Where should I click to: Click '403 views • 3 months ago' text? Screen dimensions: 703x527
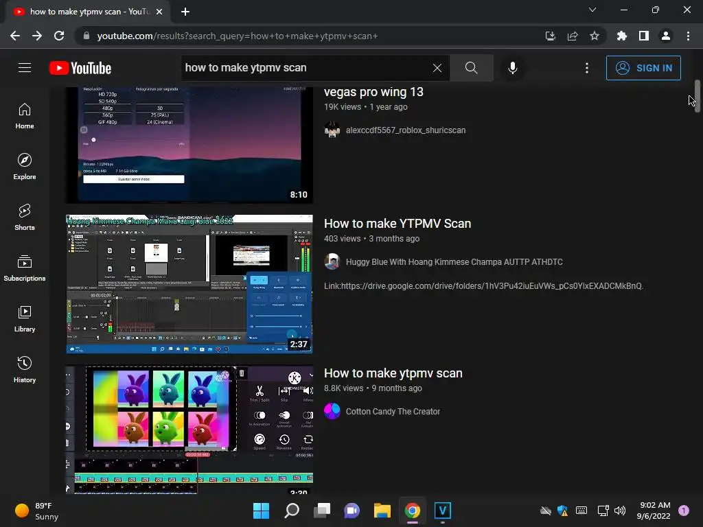(371, 239)
